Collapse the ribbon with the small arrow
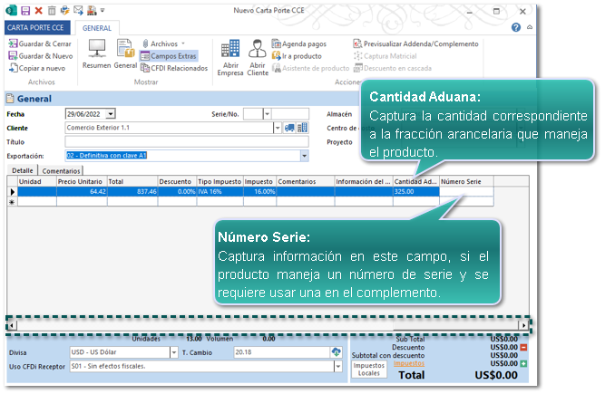 coord(530,27)
